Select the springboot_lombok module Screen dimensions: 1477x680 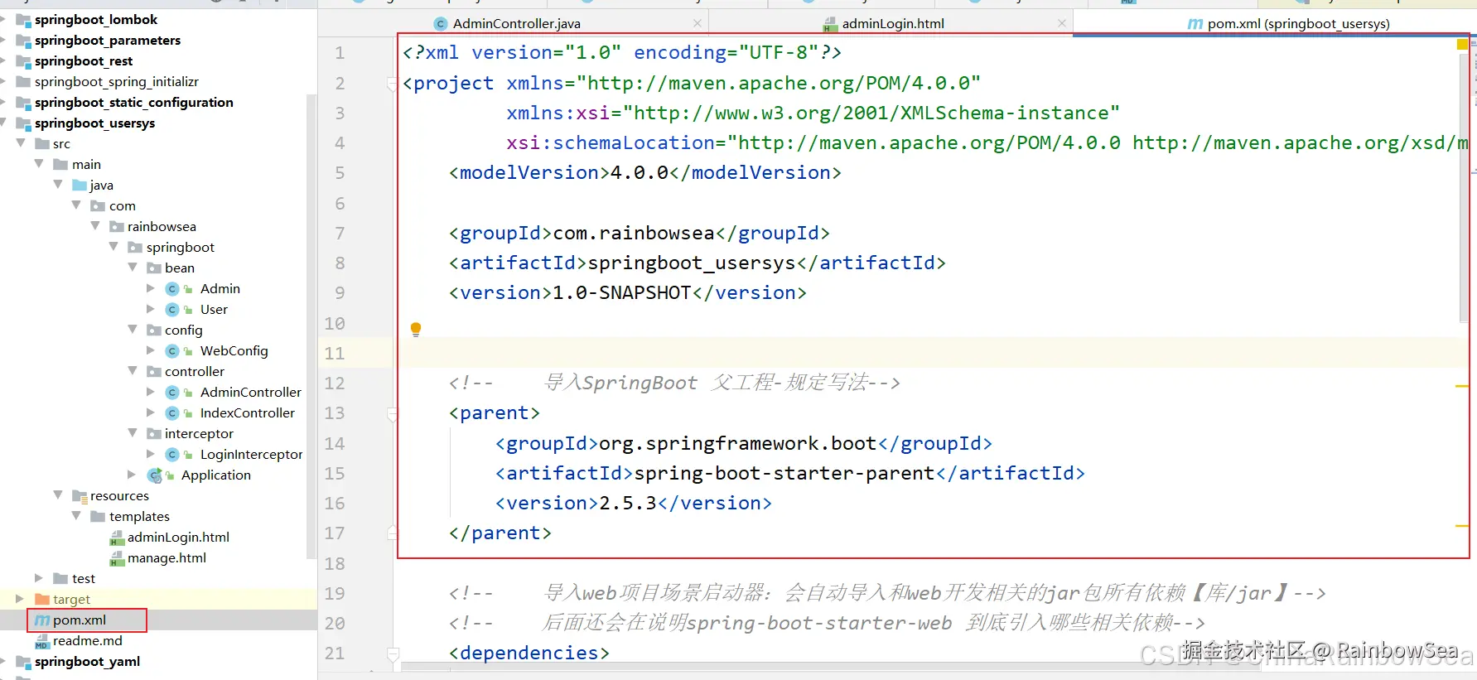(96, 19)
